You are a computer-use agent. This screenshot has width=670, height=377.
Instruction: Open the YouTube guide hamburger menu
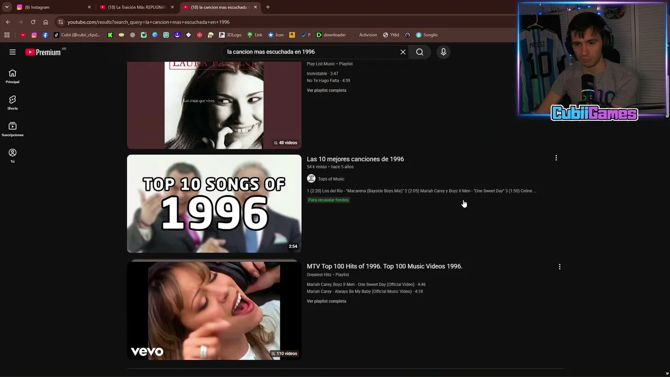tap(13, 52)
